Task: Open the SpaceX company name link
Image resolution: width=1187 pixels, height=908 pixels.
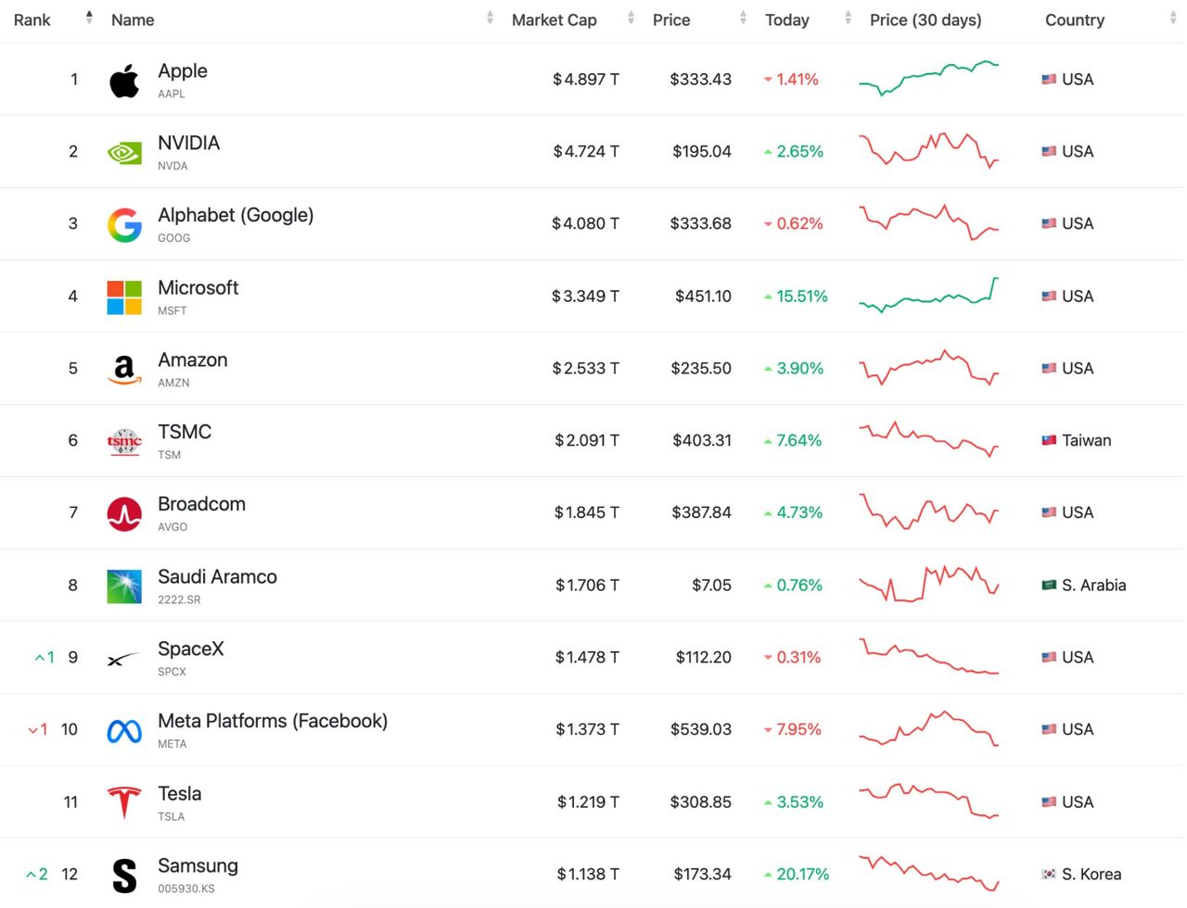Action: pos(190,649)
